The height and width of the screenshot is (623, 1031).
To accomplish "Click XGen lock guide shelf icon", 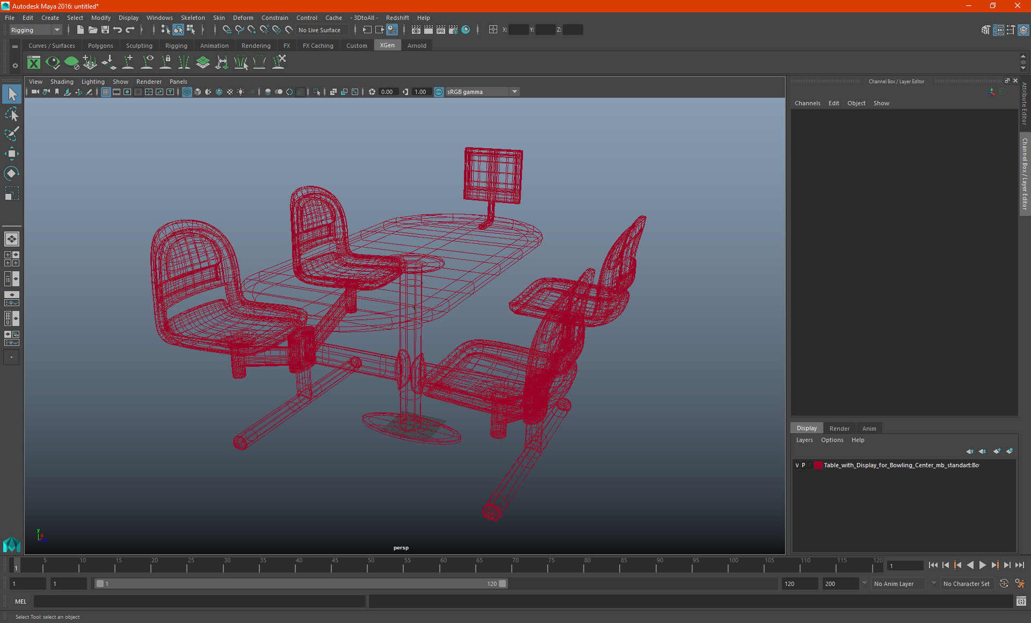I will pyautogui.click(x=166, y=63).
